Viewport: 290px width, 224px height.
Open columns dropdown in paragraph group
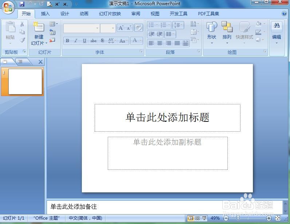click(x=170, y=34)
